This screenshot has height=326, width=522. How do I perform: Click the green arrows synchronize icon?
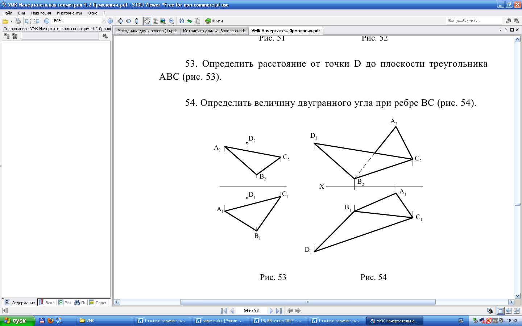(x=189, y=21)
